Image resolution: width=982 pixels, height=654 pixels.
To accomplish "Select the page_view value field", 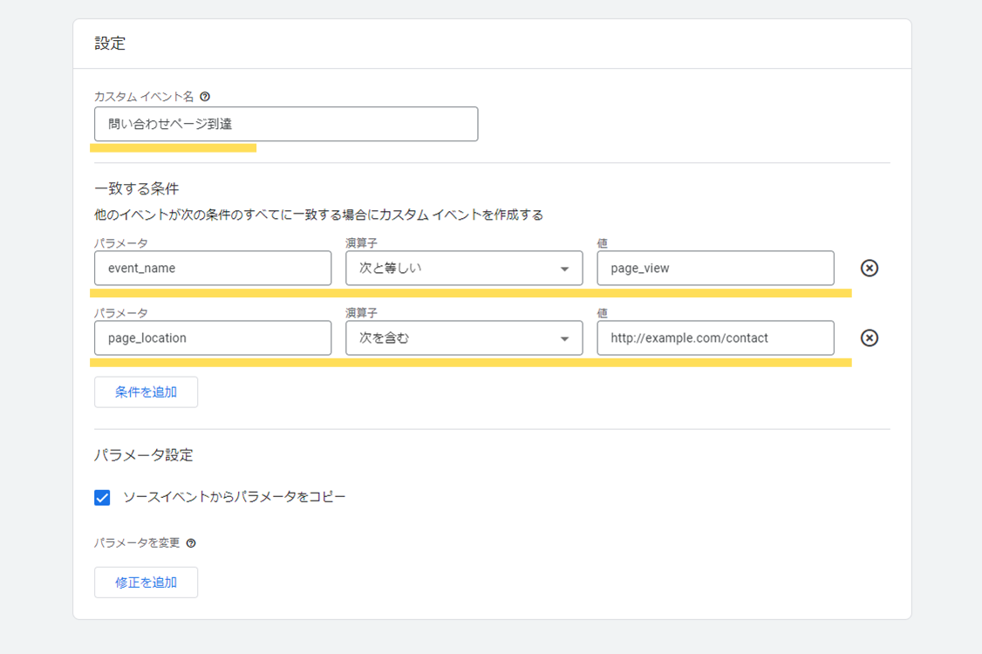I will click(715, 269).
